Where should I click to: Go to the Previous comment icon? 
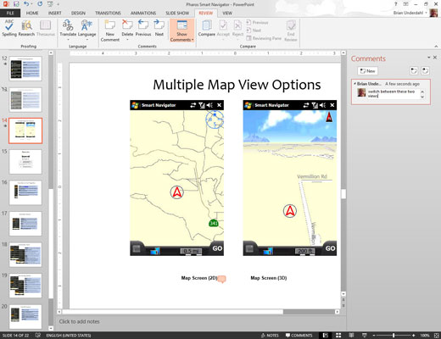(143, 28)
